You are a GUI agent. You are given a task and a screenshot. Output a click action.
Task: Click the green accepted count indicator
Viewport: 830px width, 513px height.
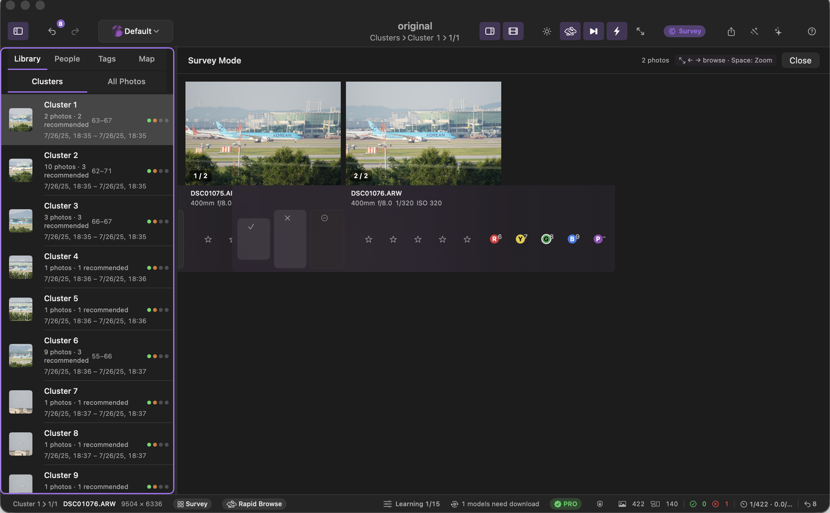(698, 504)
